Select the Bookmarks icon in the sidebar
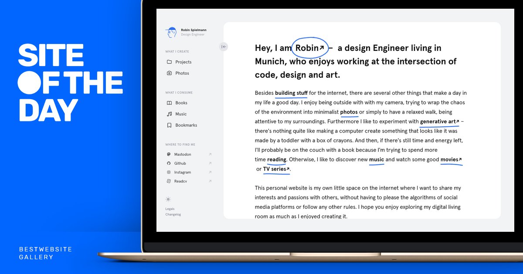This screenshot has height=274, width=523. (170, 125)
